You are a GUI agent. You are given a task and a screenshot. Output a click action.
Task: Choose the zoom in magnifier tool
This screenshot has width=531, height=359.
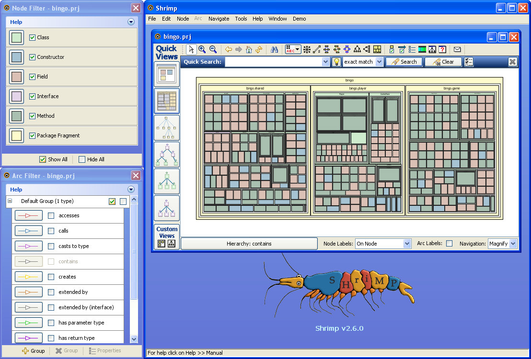point(202,49)
